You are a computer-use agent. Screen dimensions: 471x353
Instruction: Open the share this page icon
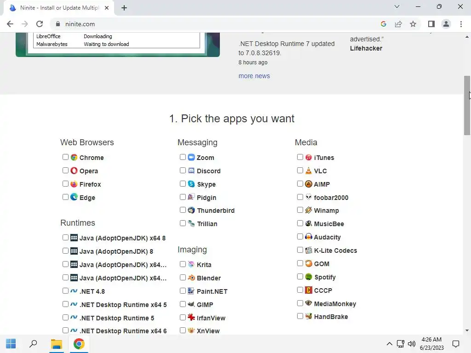[398, 24]
